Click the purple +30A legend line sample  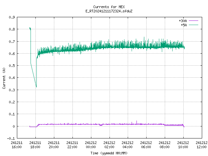click(193, 21)
